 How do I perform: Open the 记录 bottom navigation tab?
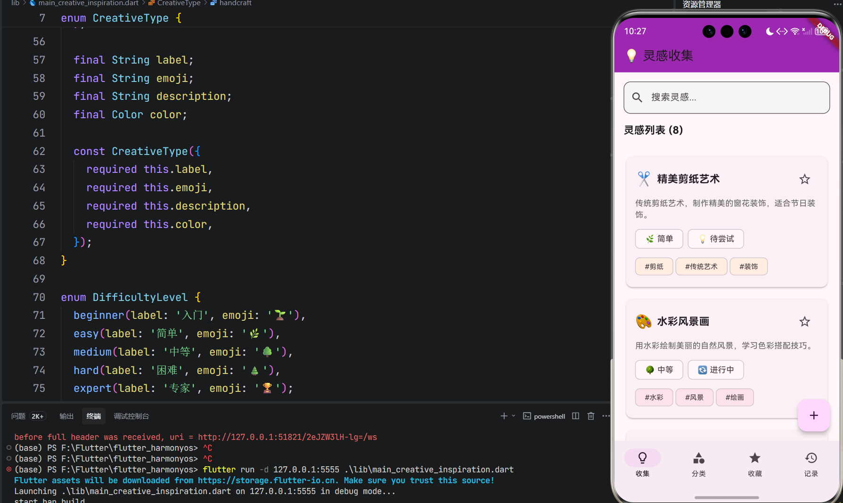[810, 463]
